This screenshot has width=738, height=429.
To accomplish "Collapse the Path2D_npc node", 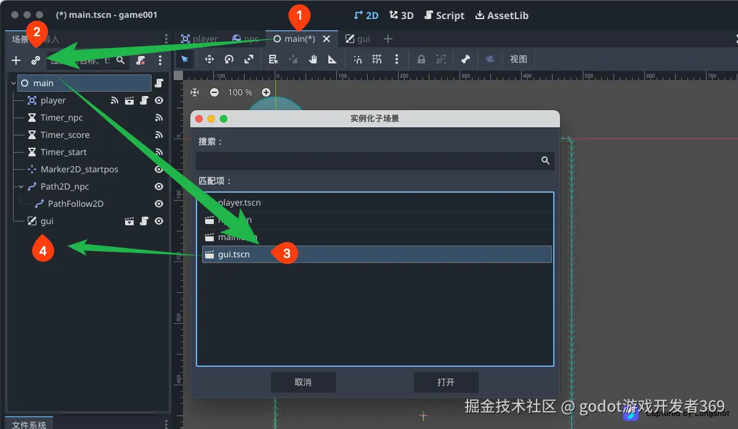I will point(21,186).
